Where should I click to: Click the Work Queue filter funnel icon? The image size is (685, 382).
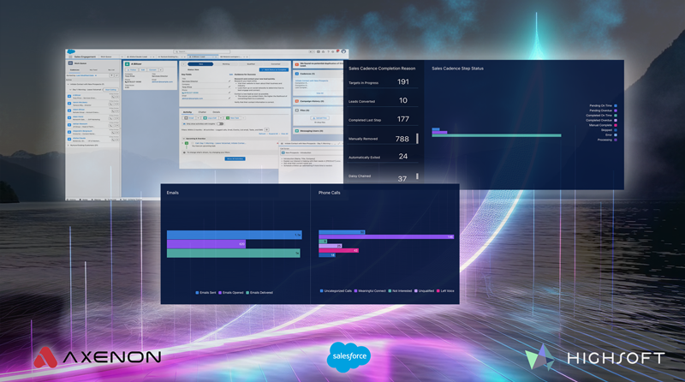point(111,75)
